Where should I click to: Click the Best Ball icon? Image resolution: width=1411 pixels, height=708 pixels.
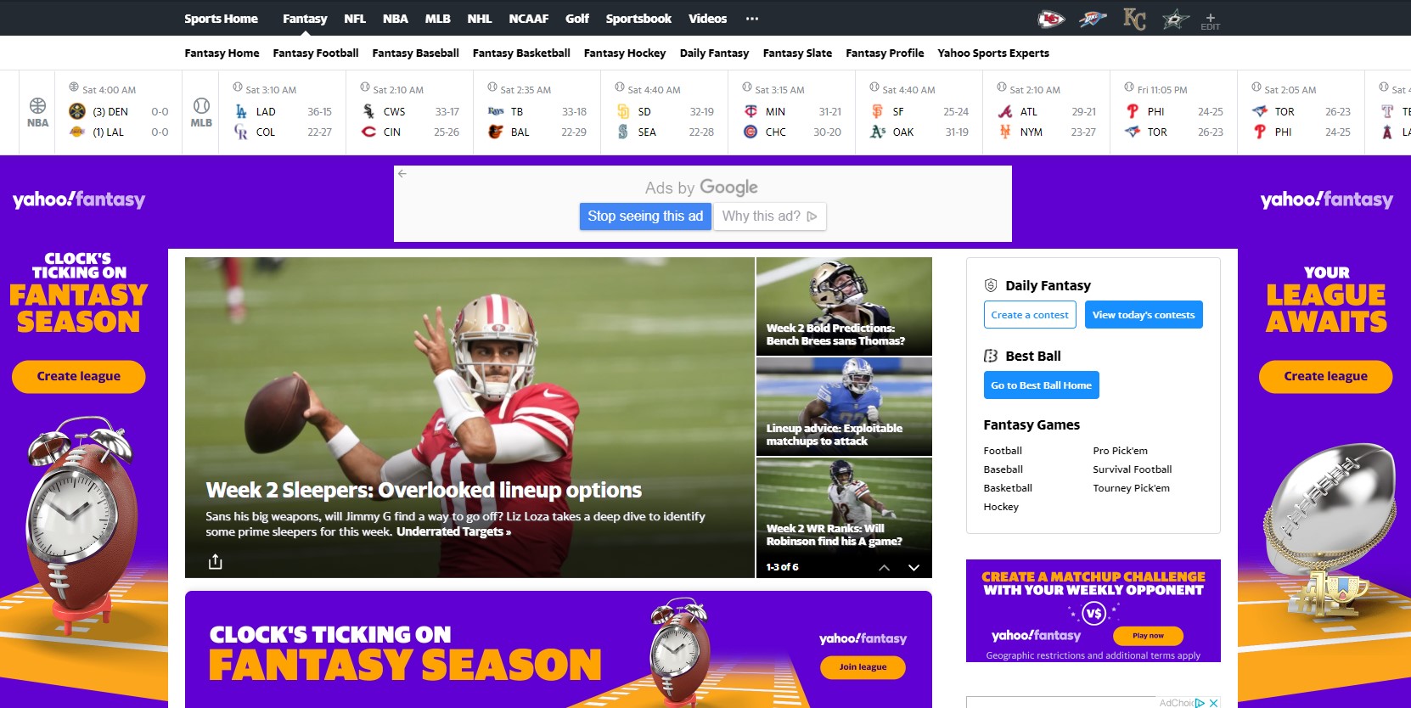pyautogui.click(x=990, y=356)
